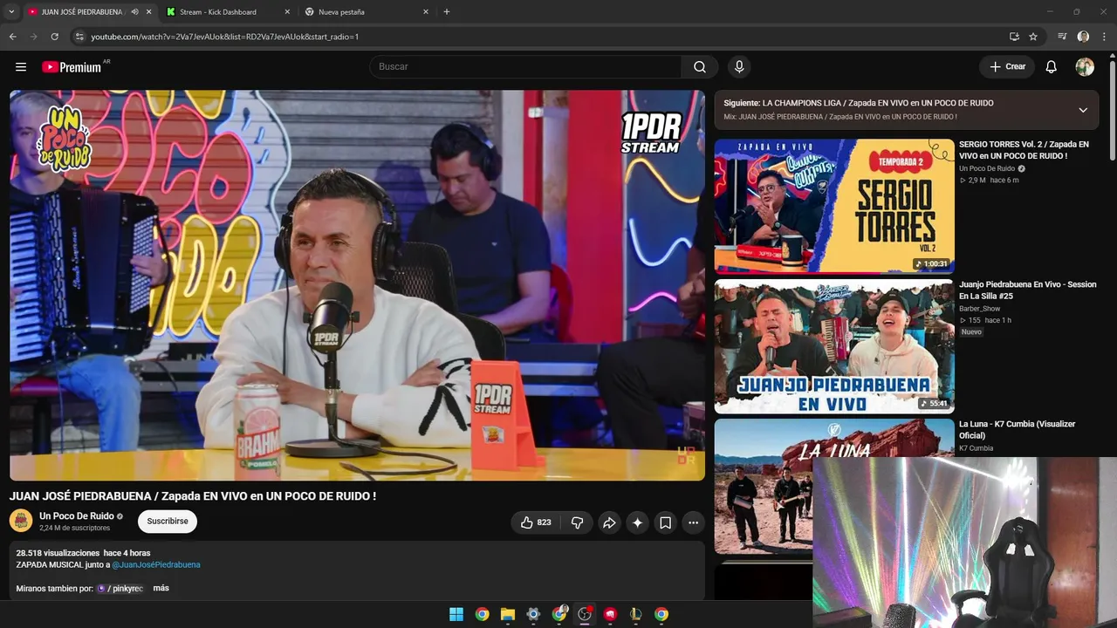This screenshot has width=1117, height=628.
Task: Go to YouTube Premium home logo
Action: pyautogui.click(x=72, y=67)
